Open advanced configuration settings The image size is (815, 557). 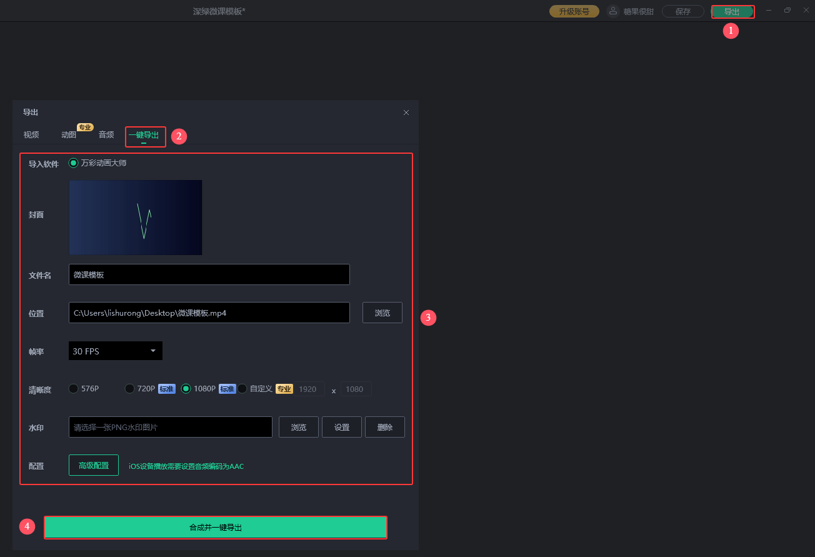(x=94, y=465)
